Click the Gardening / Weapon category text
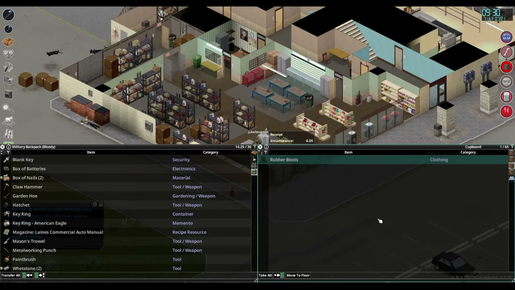Viewport: 515px width, 290px height. (x=194, y=196)
